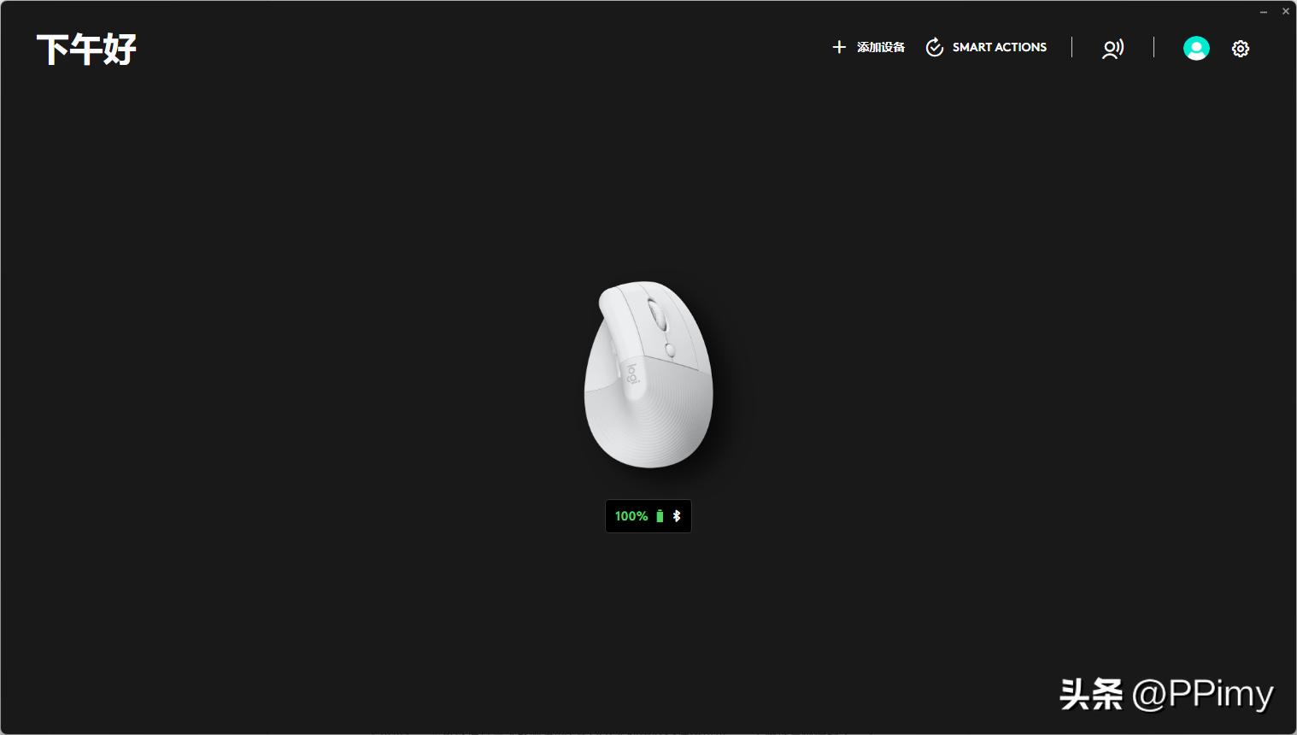The width and height of the screenshot is (1297, 735).
Task: Click the plus icon beside 添加设备
Action: tap(839, 47)
